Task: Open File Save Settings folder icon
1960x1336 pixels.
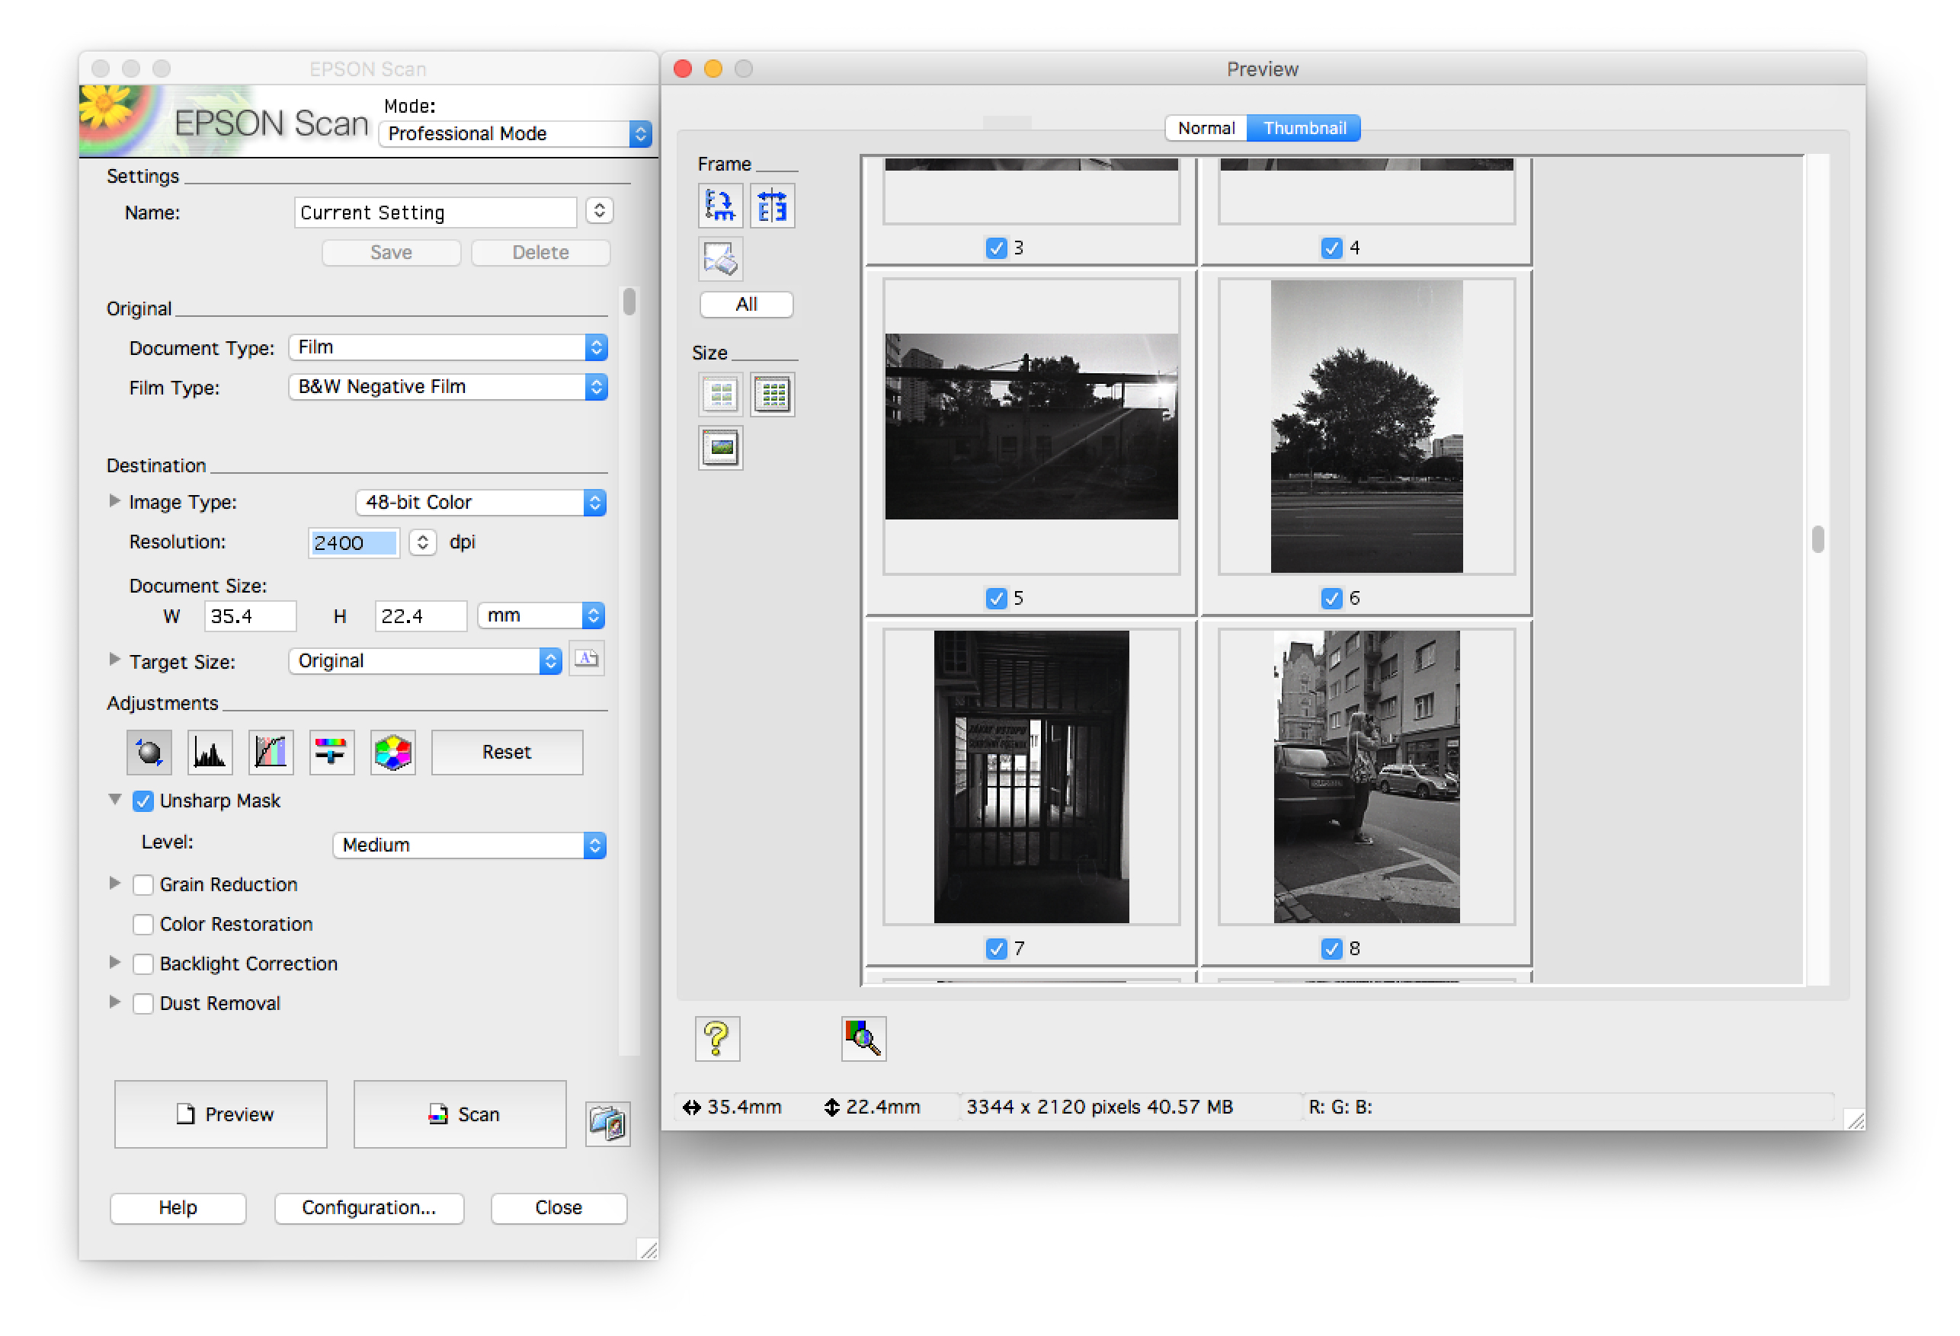Action: click(x=607, y=1123)
